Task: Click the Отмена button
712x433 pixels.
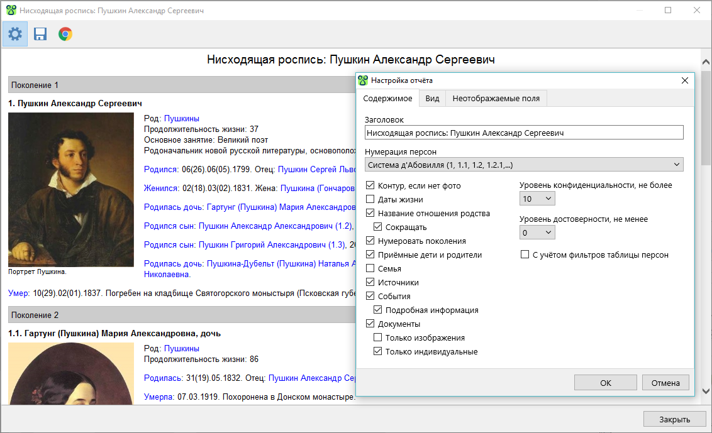Action: pyautogui.click(x=665, y=383)
